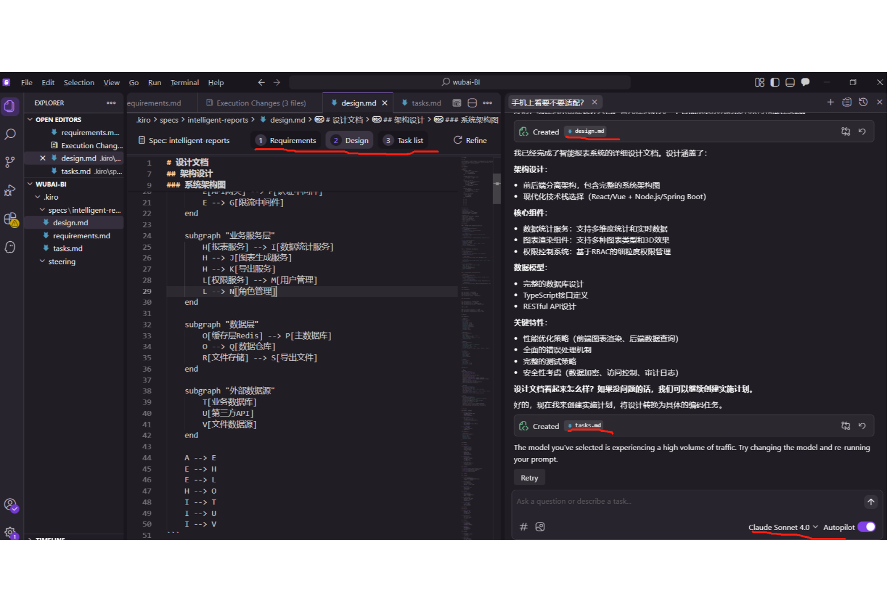The width and height of the screenshot is (890, 593).
Task: Revert design.md creation with undo icon
Action: [862, 132]
